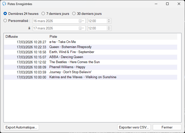The image size is (185, 133).
Task: Increase the start time with up arrow
Action: click(x=109, y=20)
